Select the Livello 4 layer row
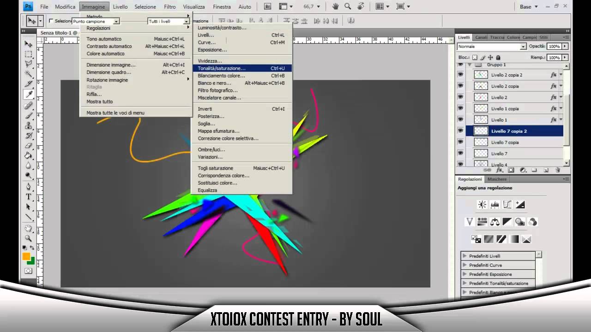 coord(515,164)
